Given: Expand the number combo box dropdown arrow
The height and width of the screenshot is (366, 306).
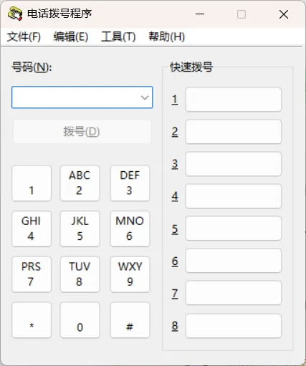Looking at the screenshot, I should (x=145, y=97).
